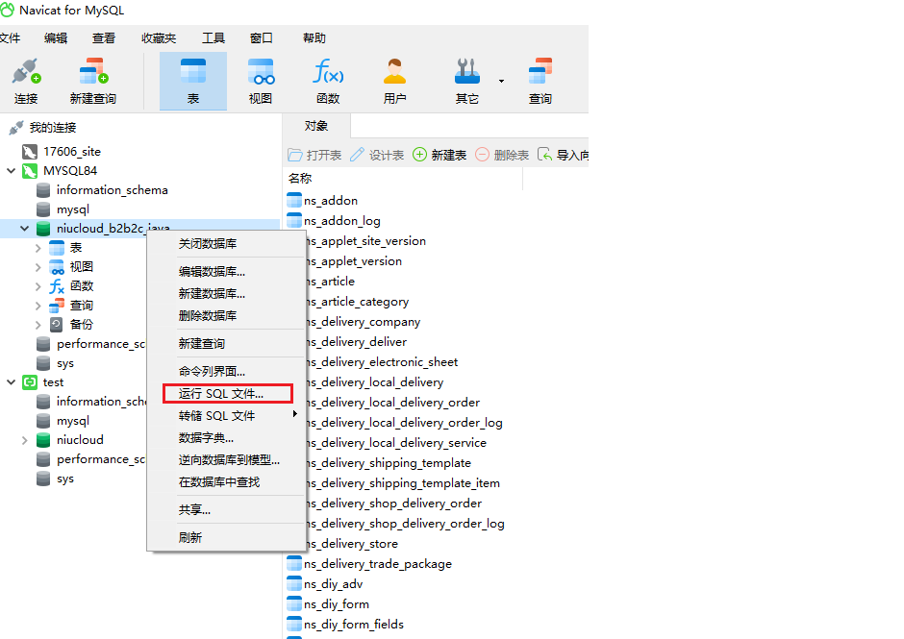Open the 帮助 menu

click(314, 38)
